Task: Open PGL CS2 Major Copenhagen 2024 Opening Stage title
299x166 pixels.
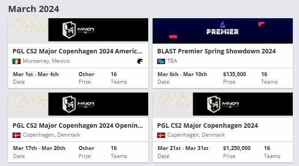Action: (78, 126)
